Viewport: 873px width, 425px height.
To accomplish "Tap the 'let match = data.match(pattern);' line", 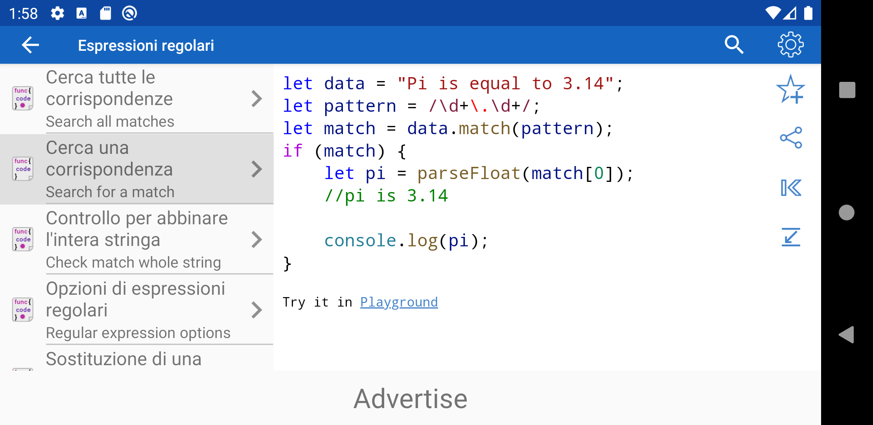I will coord(448,128).
